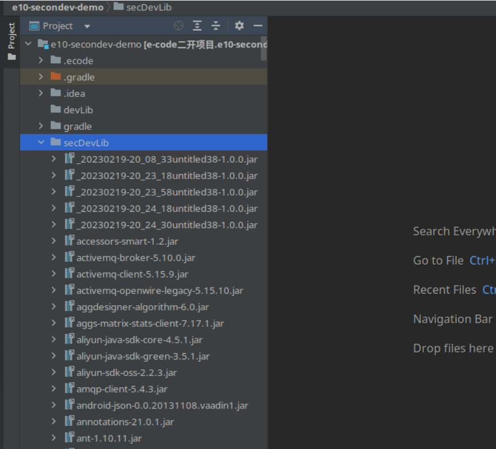Collapse the secDevLib folder

pyautogui.click(x=41, y=142)
